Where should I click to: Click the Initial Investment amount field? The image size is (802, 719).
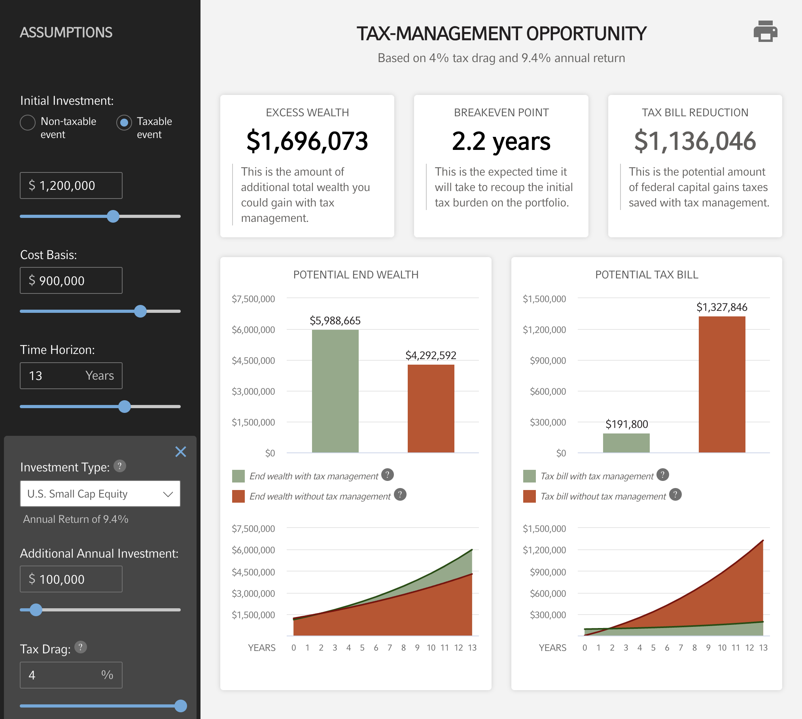pos(71,185)
